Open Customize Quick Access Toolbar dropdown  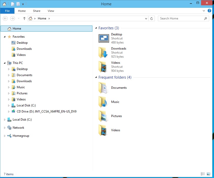pos(23,4)
